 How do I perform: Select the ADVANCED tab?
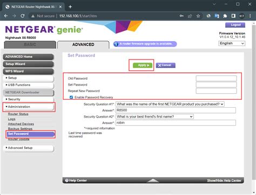[83, 44]
